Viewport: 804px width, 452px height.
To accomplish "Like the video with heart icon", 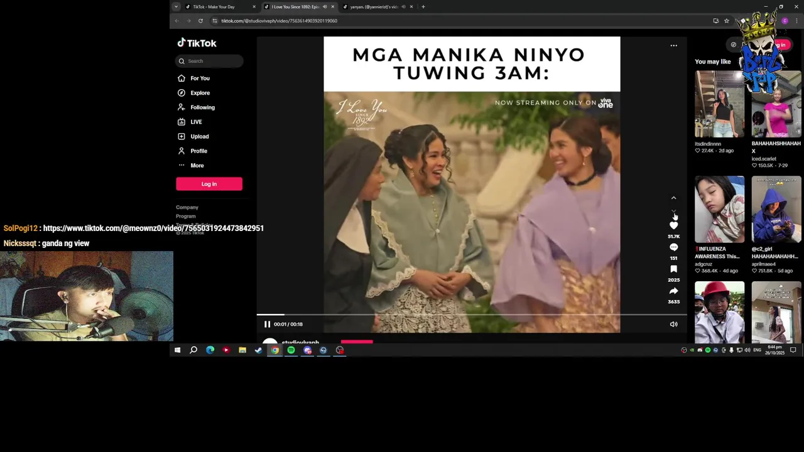I will (673, 225).
